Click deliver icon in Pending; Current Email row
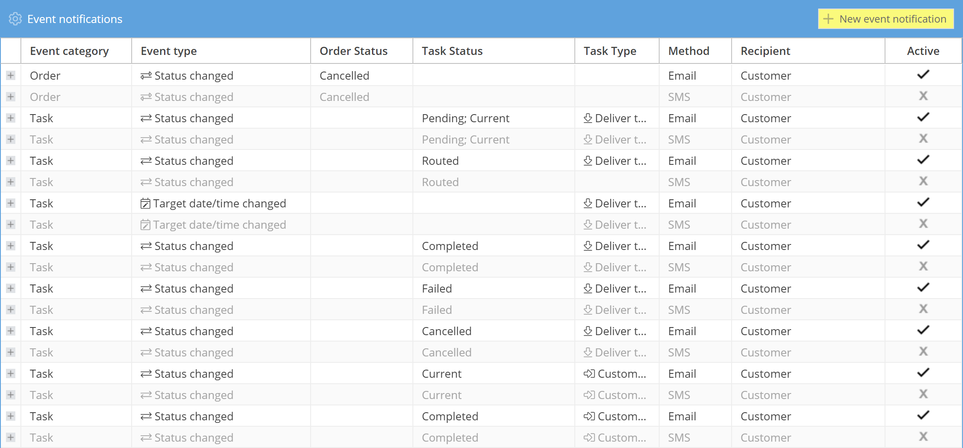This screenshot has width=963, height=448. (588, 118)
